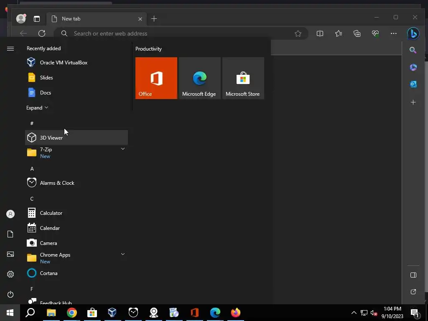Open taskbar Search magnifier
The width and height of the screenshot is (428, 321).
(30, 313)
